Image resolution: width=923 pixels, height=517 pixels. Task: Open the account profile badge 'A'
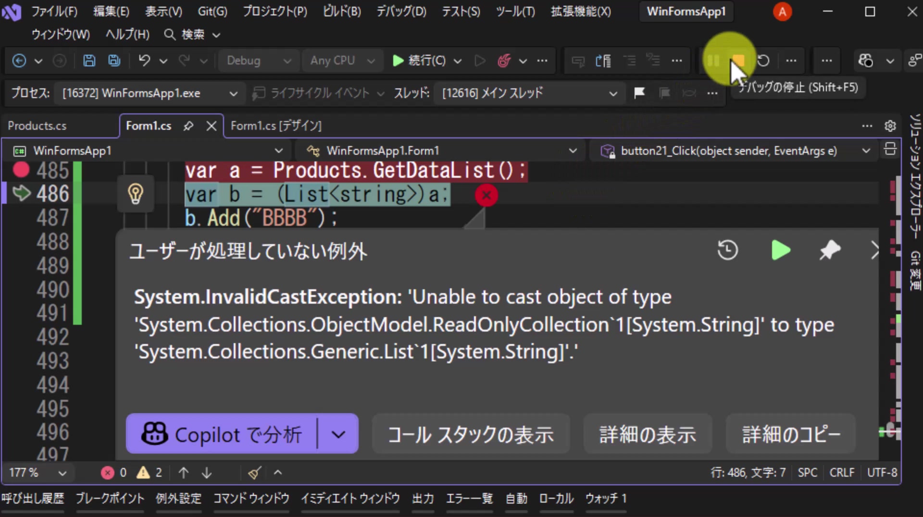[x=783, y=12]
